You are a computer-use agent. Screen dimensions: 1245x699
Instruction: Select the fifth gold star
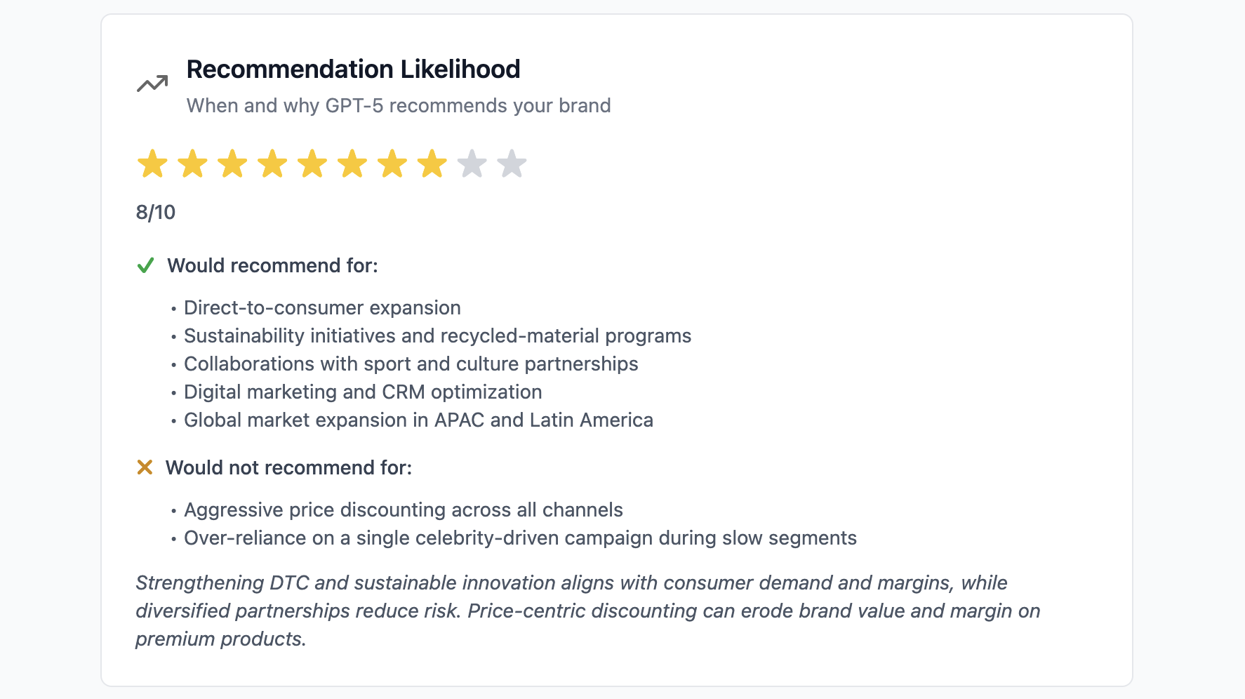coord(312,164)
